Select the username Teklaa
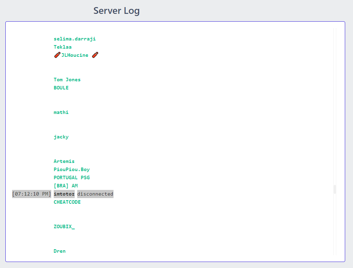 pos(63,47)
